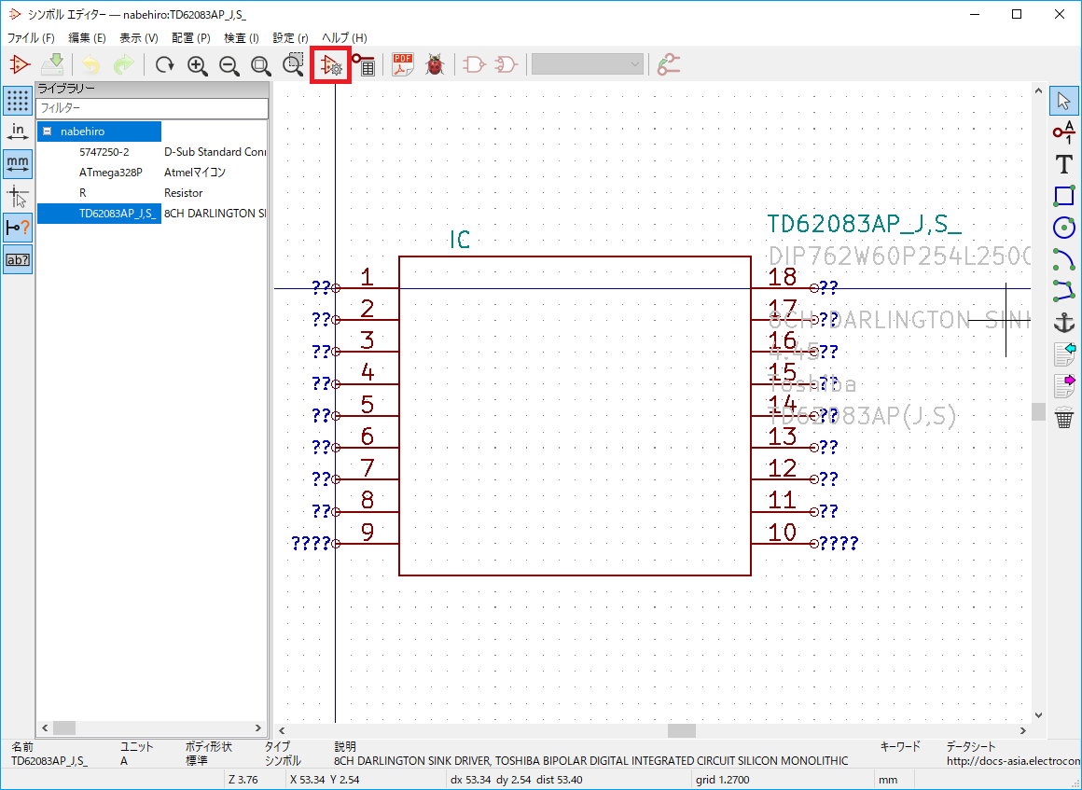Select the add pin tool
This screenshot has width=1082, height=790.
coord(1063,132)
